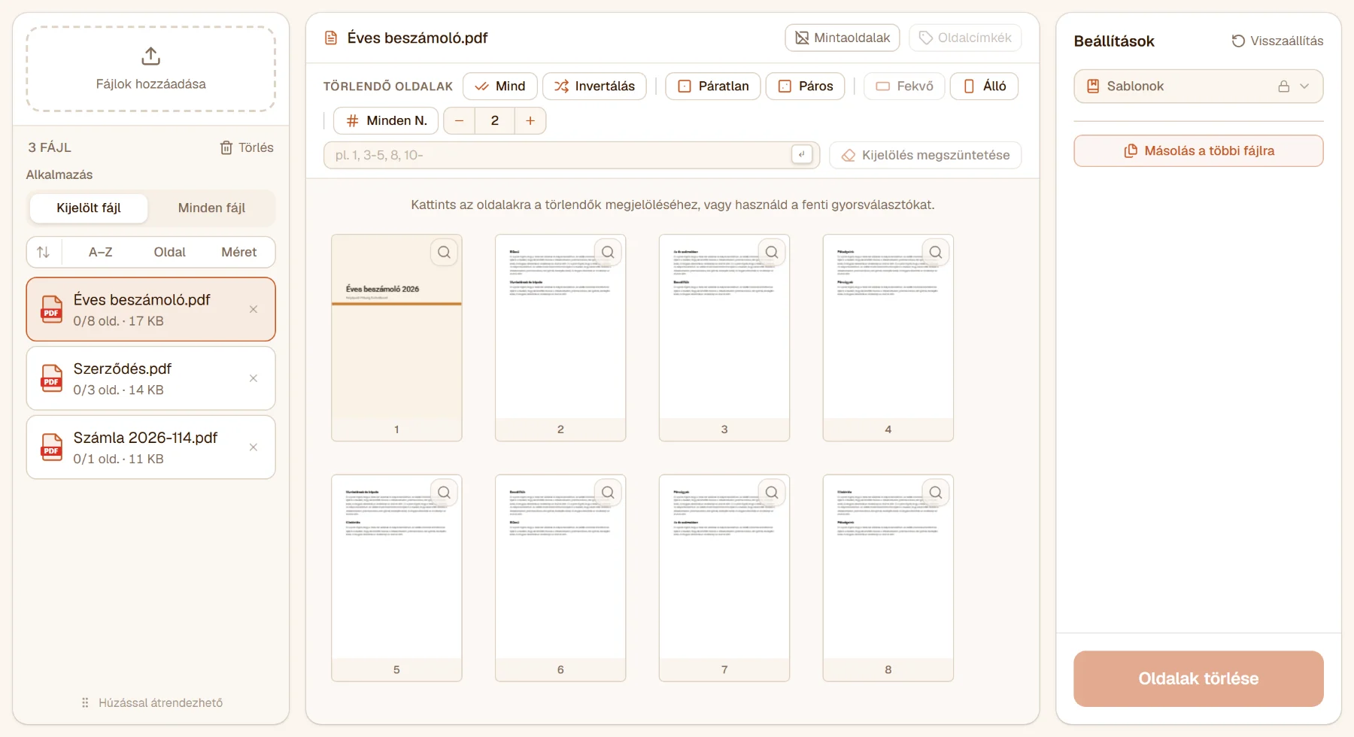Screen dimensions: 1354x737
Task: Open the Sablonok dropdown
Action: tap(1198, 86)
